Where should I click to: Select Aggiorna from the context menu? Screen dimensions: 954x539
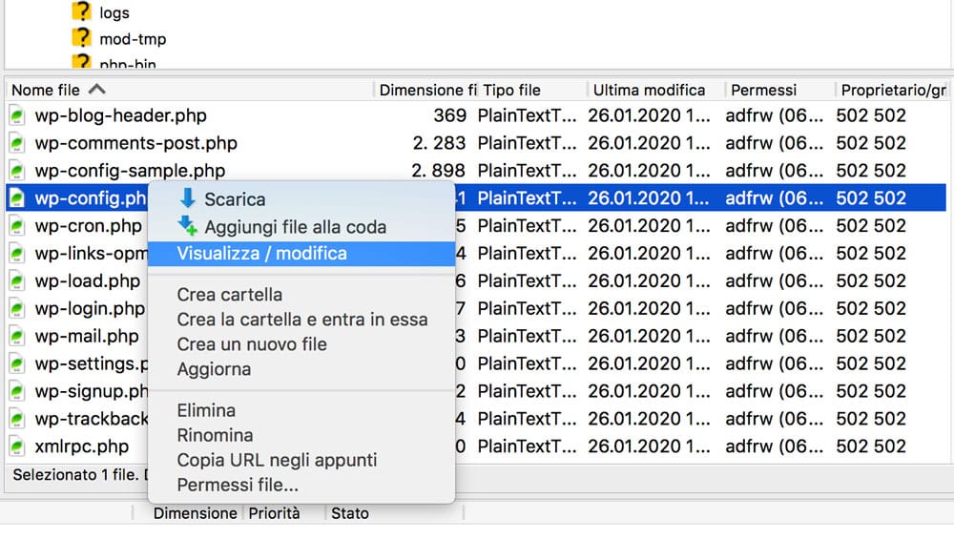(214, 370)
